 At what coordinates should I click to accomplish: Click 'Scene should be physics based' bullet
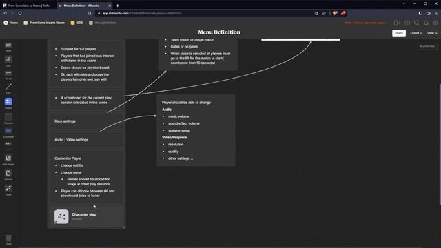pyautogui.click(x=85, y=68)
